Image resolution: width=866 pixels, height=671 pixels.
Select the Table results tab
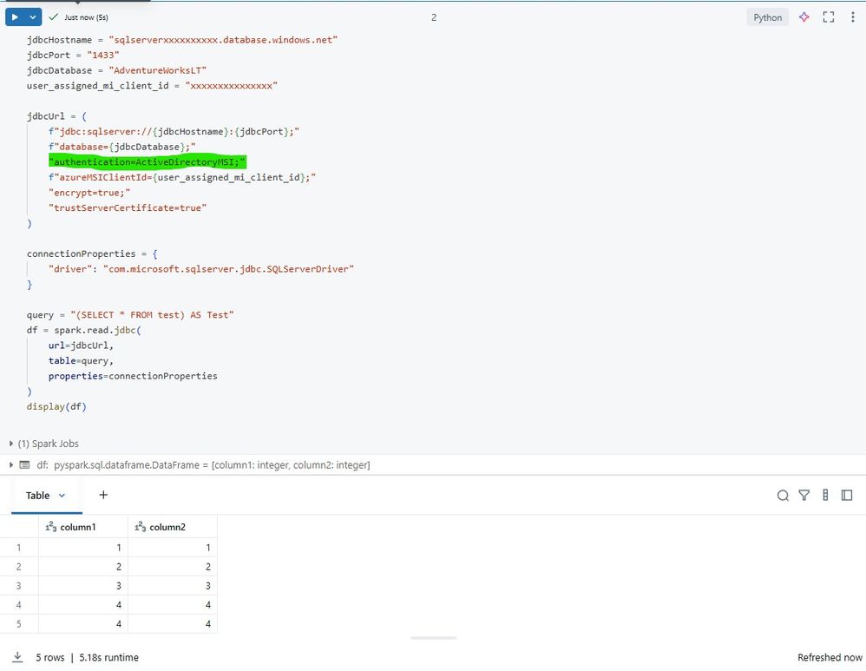click(37, 496)
